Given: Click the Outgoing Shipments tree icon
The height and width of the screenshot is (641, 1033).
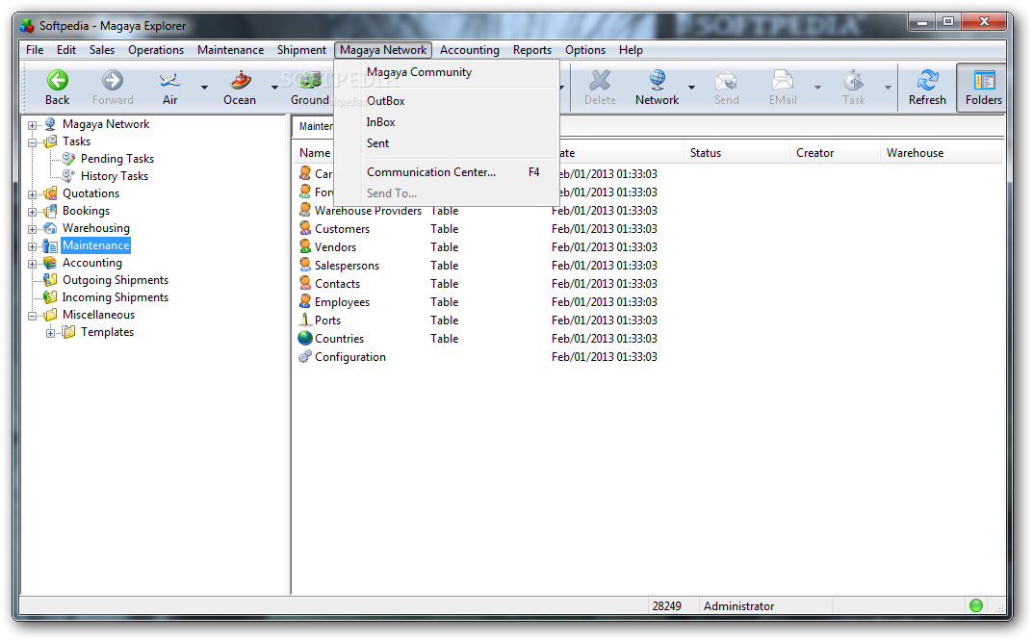Looking at the screenshot, I should 50,280.
